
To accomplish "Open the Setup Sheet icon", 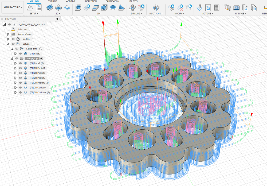I will [x=217, y=8].
